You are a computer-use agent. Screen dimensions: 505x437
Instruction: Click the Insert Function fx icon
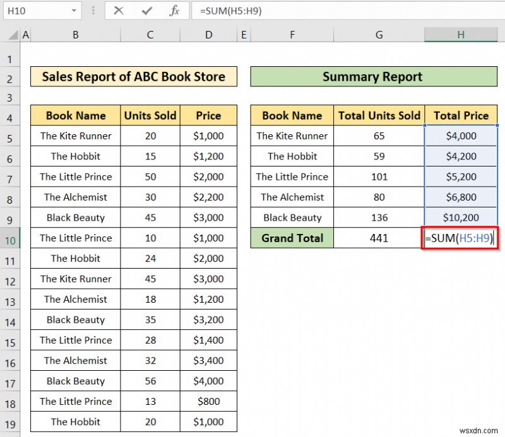click(175, 11)
